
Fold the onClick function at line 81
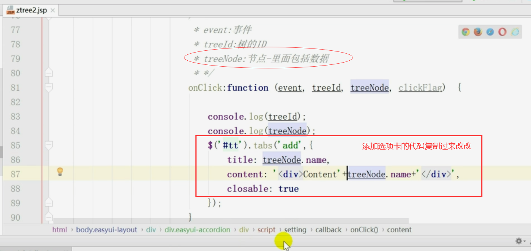tap(49, 87)
